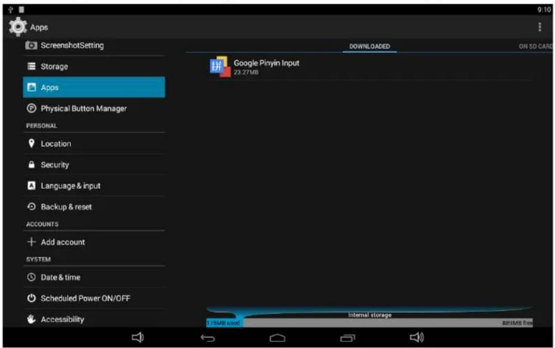The width and height of the screenshot is (555, 348).
Task: Click the Scheduled Power ON/OFF power icon
Action: pos(32,298)
